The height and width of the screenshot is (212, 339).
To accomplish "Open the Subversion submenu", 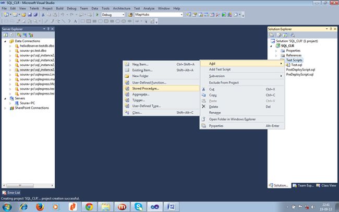I will tap(242, 76).
